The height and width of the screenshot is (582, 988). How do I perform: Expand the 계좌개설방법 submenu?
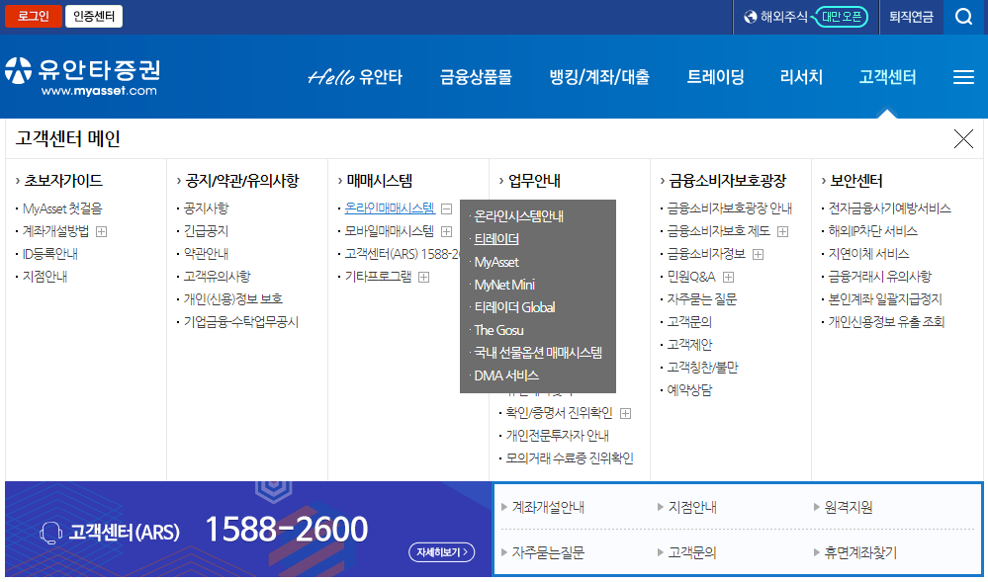(102, 232)
